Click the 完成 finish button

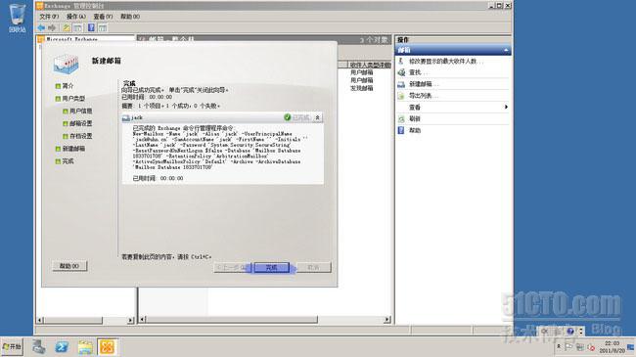coord(272,267)
